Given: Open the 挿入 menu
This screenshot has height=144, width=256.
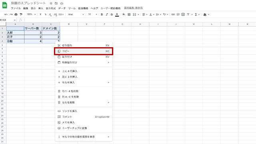Looking at the screenshot, I should [x=41, y=8].
